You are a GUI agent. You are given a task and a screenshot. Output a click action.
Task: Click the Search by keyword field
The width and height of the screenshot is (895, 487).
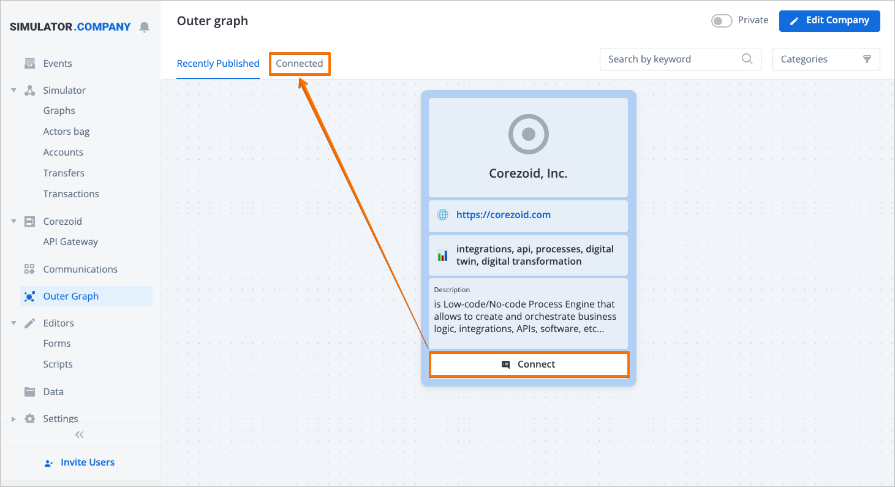(680, 59)
